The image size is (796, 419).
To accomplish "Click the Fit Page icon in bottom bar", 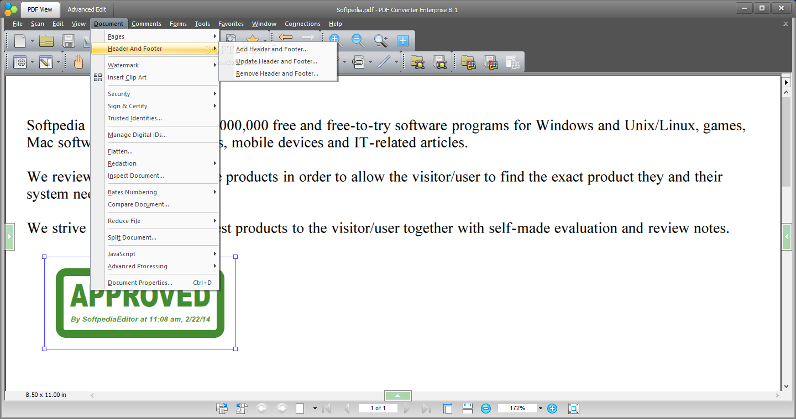I will coord(448,409).
